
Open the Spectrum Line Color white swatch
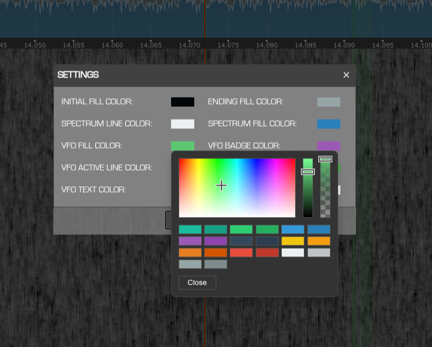click(183, 124)
